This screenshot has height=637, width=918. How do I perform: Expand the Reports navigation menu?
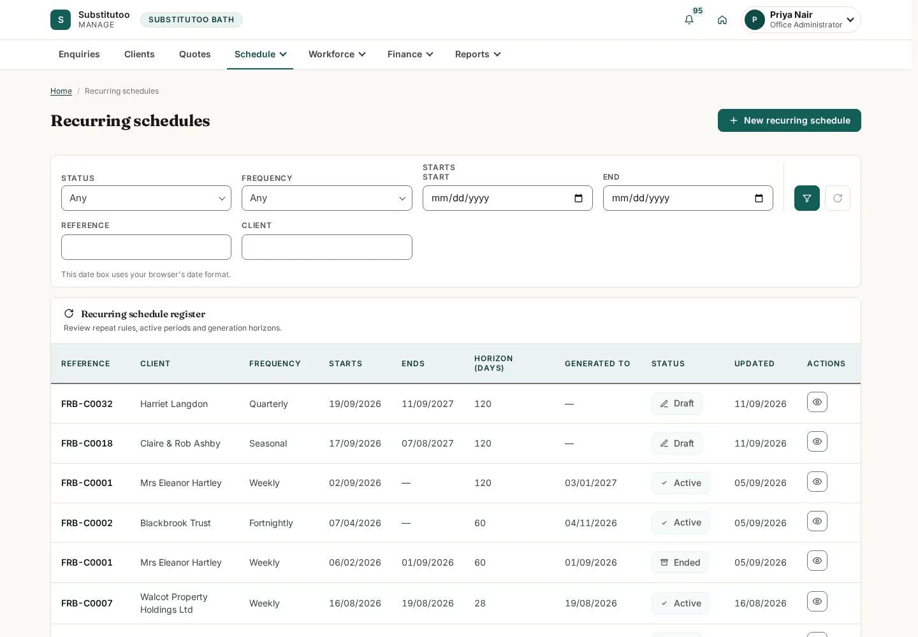(x=478, y=54)
